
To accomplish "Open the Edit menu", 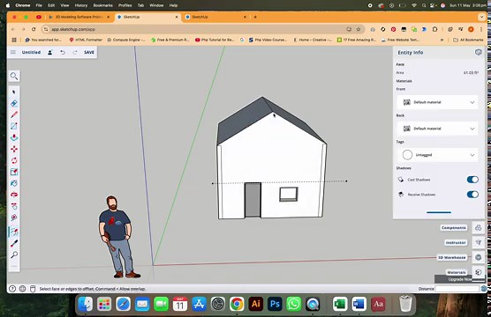I will coord(51,5).
